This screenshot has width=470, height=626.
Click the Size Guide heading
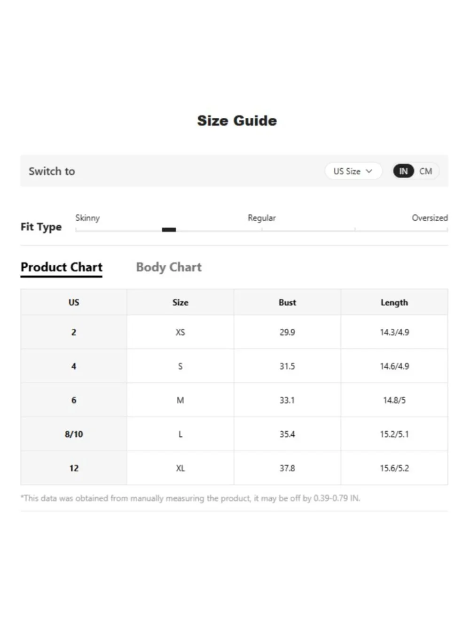237,121
